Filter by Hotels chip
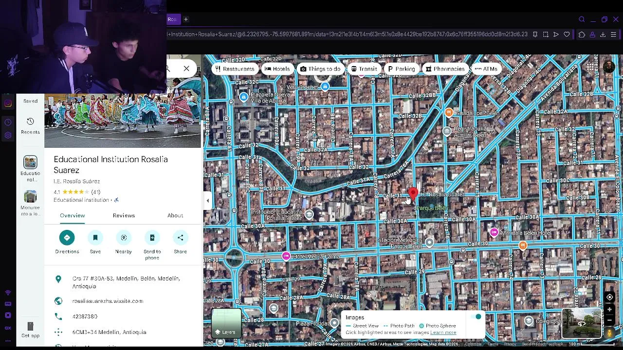Screen dimensions: 623x350 (x=277, y=69)
